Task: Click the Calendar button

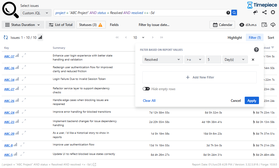Action: [x=222, y=25]
